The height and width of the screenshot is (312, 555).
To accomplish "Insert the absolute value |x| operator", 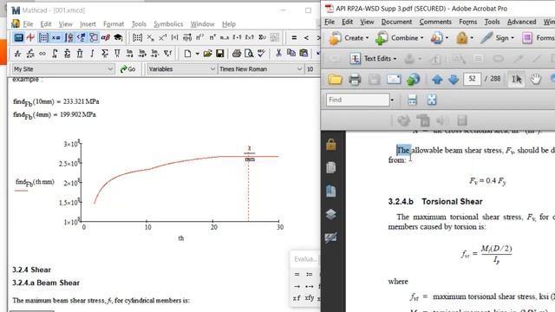I will [x=174, y=37].
